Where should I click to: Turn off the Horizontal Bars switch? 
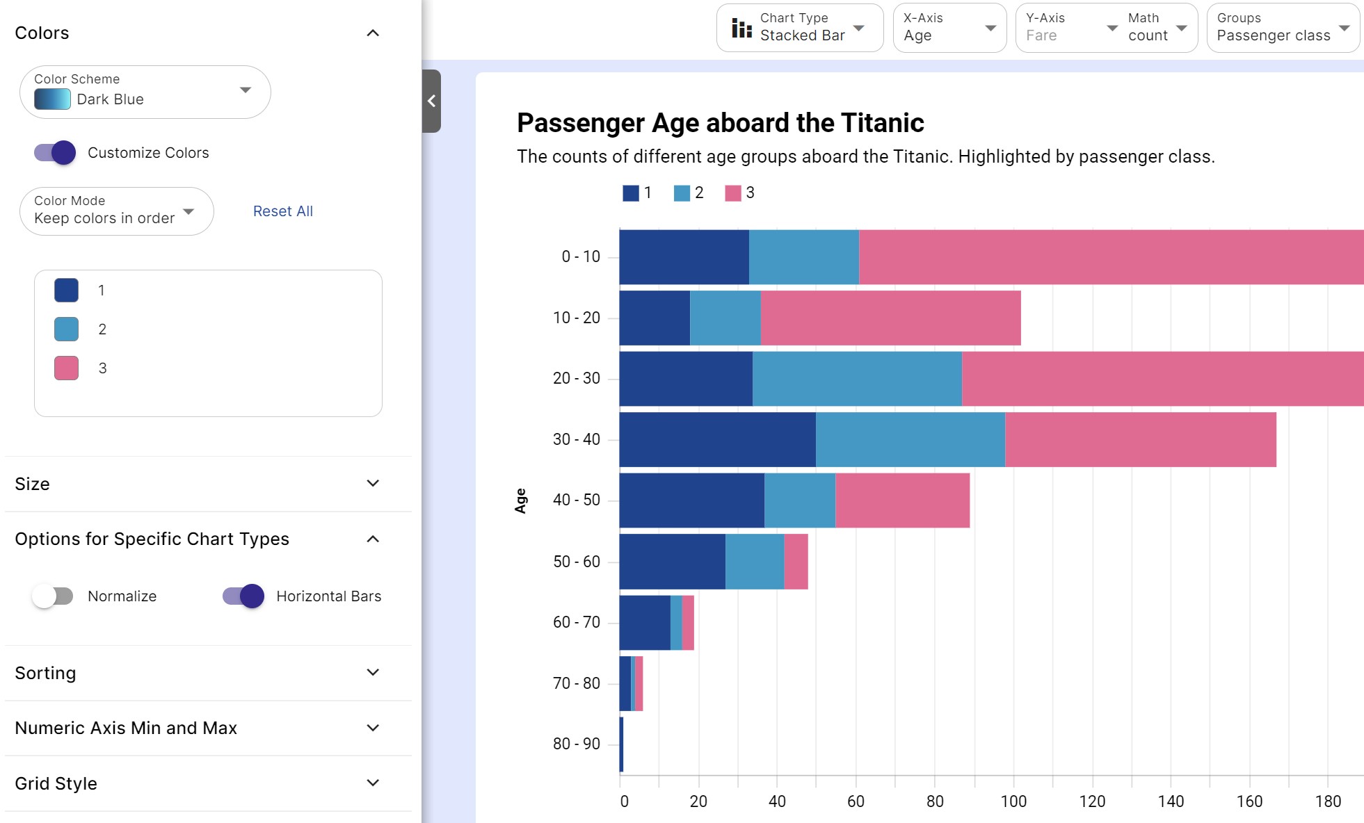point(243,596)
